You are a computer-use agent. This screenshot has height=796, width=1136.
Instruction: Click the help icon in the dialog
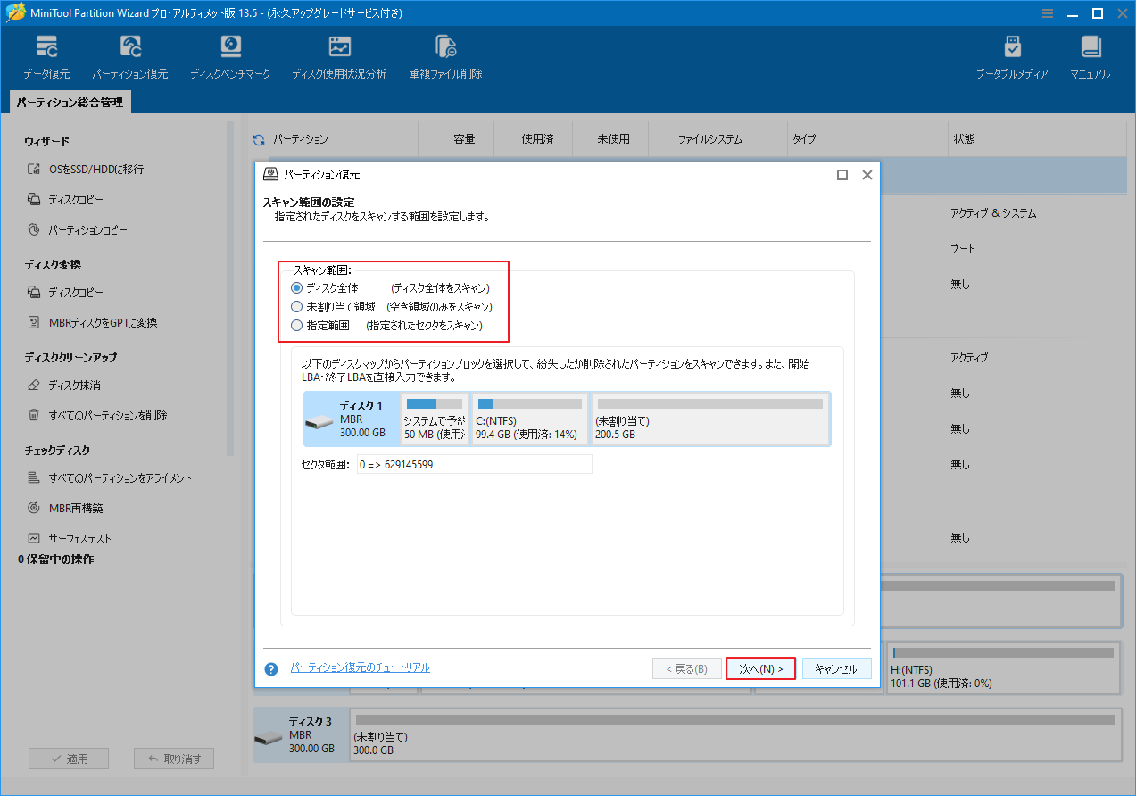click(x=270, y=667)
